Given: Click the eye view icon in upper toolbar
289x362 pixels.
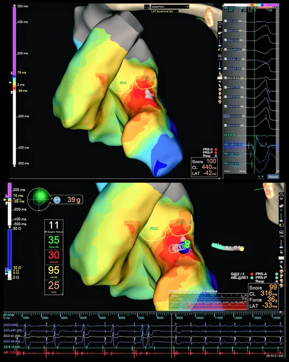Looking at the screenshot, I should point(219,82).
